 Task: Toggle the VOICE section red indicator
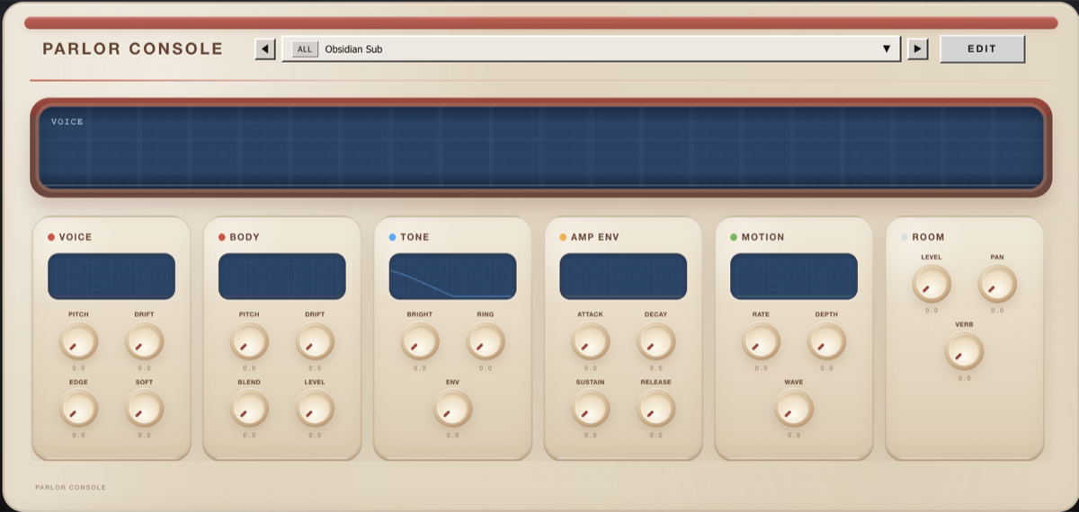pyautogui.click(x=51, y=237)
